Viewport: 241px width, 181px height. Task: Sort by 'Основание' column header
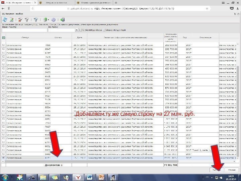tap(205, 38)
